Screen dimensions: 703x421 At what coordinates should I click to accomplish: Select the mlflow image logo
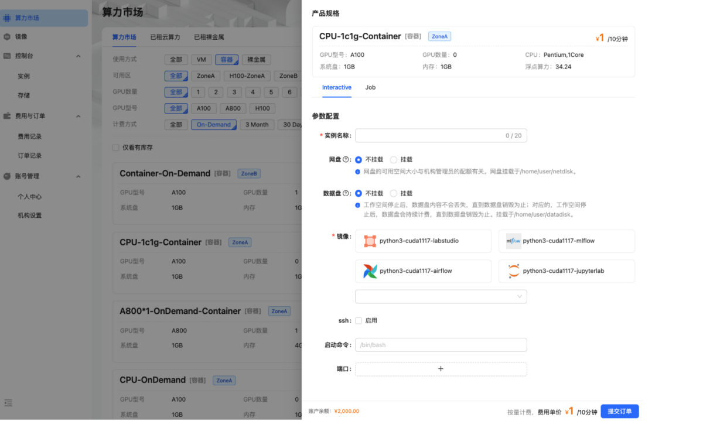point(513,241)
